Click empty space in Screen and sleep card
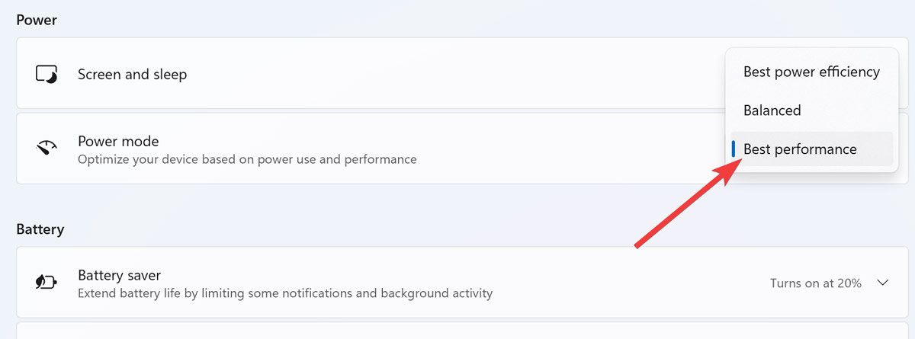The height and width of the screenshot is (339, 915). 457,75
